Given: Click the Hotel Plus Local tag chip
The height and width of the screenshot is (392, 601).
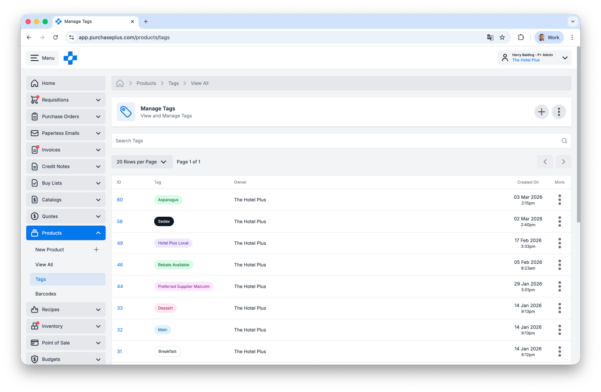Looking at the screenshot, I should click(x=173, y=243).
